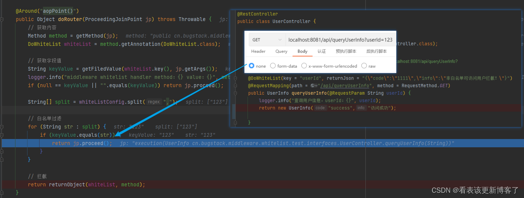Viewport: 524px width, 198px height.
Task: Follow the /api/queryUserInfo path link
Action: tap(344, 86)
